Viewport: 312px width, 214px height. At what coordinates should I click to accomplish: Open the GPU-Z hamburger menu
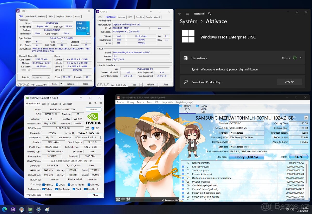100,103
